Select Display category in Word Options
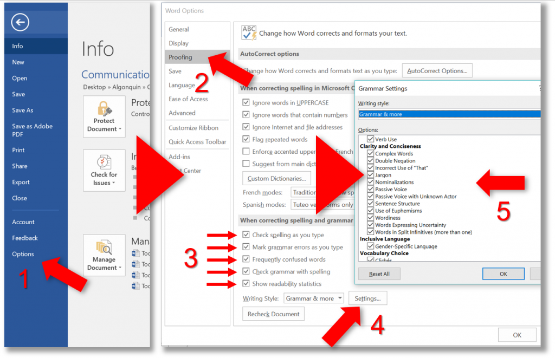This screenshot has height=358, width=555. click(197, 43)
